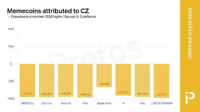
Task: Click the uppercase 'BROCCOLI' axis label
Action: pyautogui.click(x=27, y=103)
